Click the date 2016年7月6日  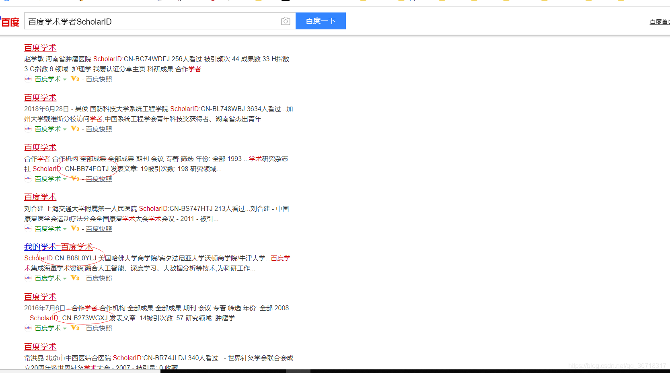pyautogui.click(x=45, y=308)
